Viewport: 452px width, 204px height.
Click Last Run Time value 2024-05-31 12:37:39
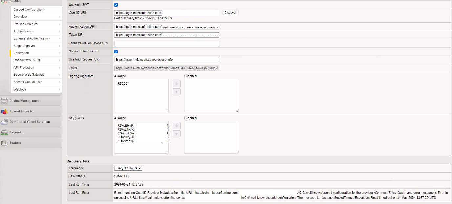click(129, 185)
